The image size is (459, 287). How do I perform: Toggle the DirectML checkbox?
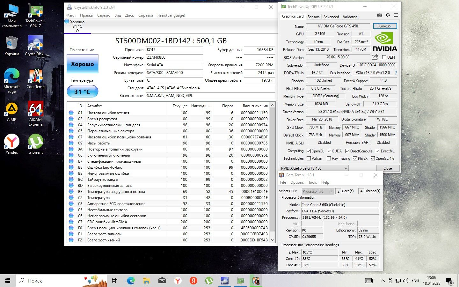pos(378,151)
